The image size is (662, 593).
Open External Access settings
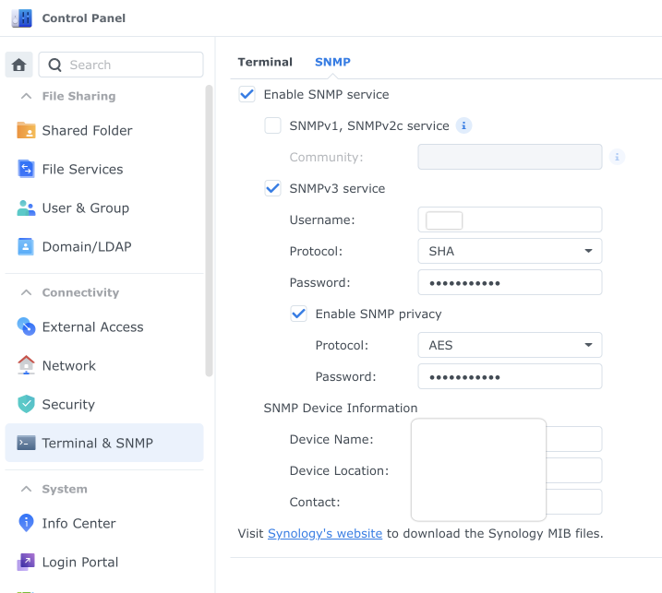[x=92, y=326]
